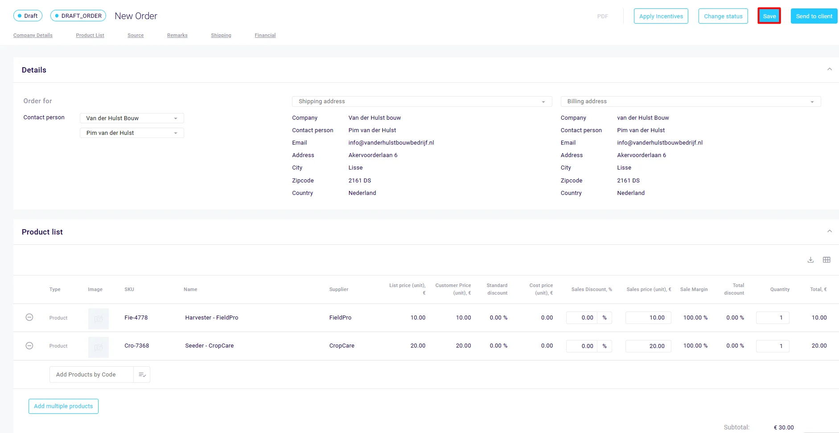839x433 pixels.
Task: Open product code list picker icon
Action: pos(142,375)
